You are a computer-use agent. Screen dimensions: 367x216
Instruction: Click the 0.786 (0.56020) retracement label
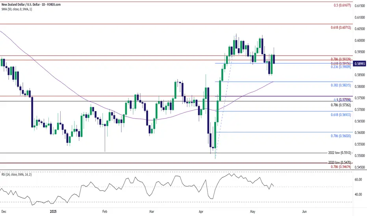click(341, 136)
